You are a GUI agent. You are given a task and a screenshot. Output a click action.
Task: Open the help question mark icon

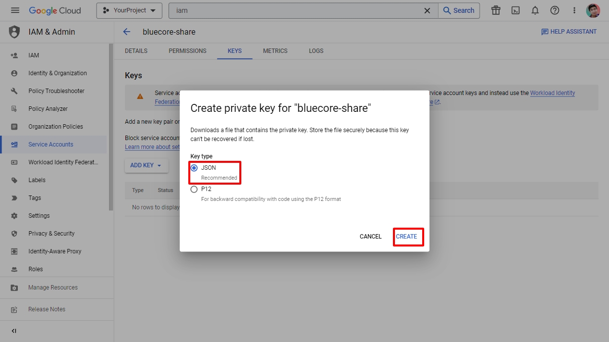tap(554, 10)
